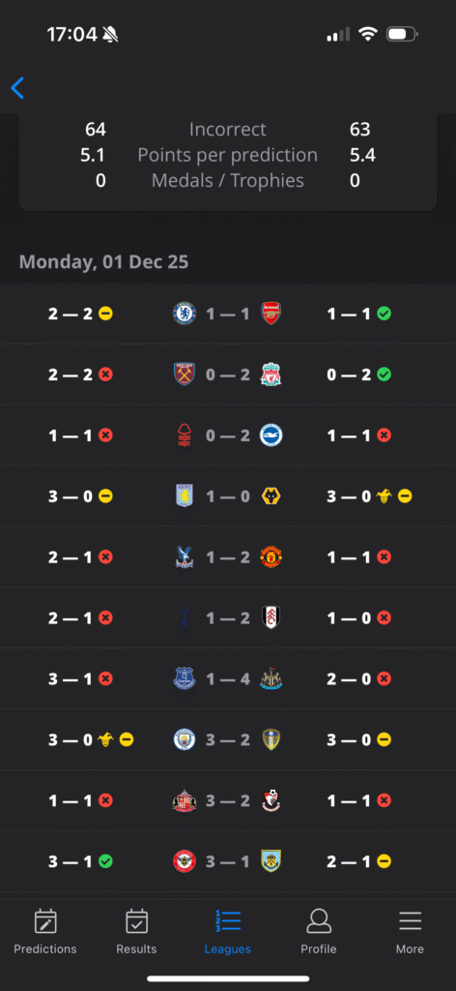Tap the Wolves club badge

click(271, 496)
